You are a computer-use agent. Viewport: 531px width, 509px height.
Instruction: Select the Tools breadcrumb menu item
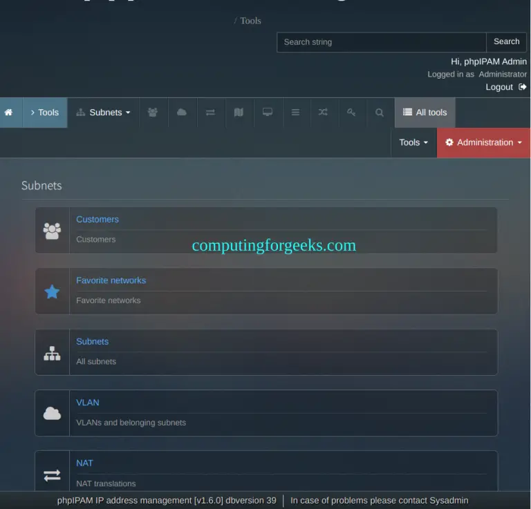point(44,113)
